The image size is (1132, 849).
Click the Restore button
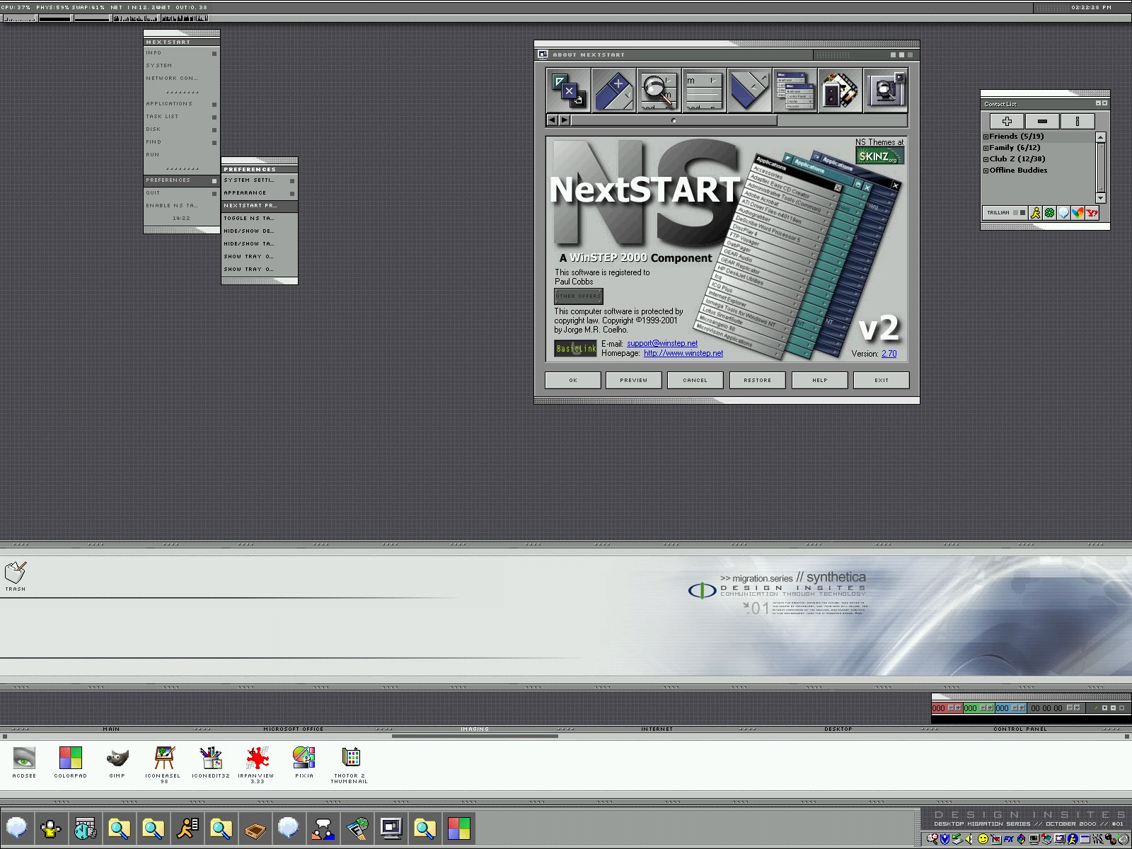tap(758, 380)
